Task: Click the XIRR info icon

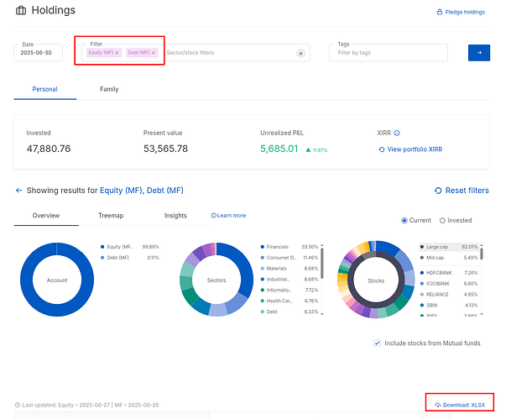Action: pos(397,133)
